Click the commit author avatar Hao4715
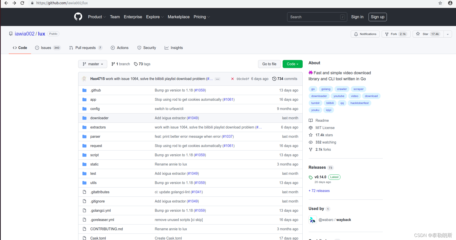This screenshot has height=240, width=456. [x=84, y=79]
